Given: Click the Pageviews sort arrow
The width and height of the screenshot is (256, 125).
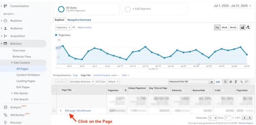Looking at the screenshot, I should (125, 90).
